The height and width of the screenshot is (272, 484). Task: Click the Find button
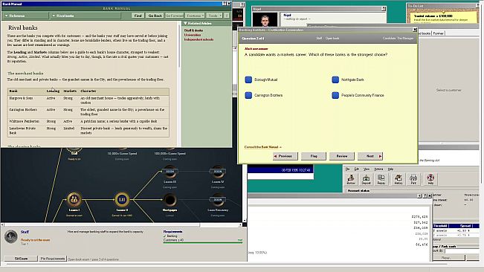[138, 16]
